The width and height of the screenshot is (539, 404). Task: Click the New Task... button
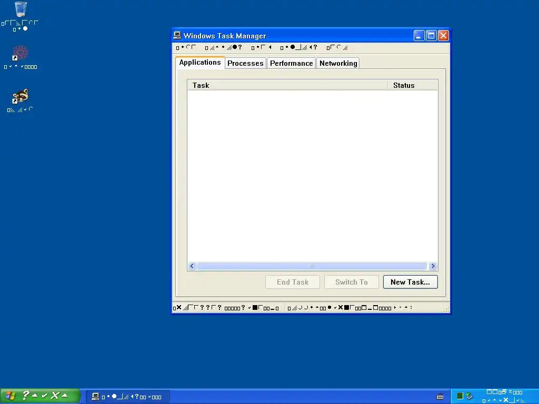(411, 282)
